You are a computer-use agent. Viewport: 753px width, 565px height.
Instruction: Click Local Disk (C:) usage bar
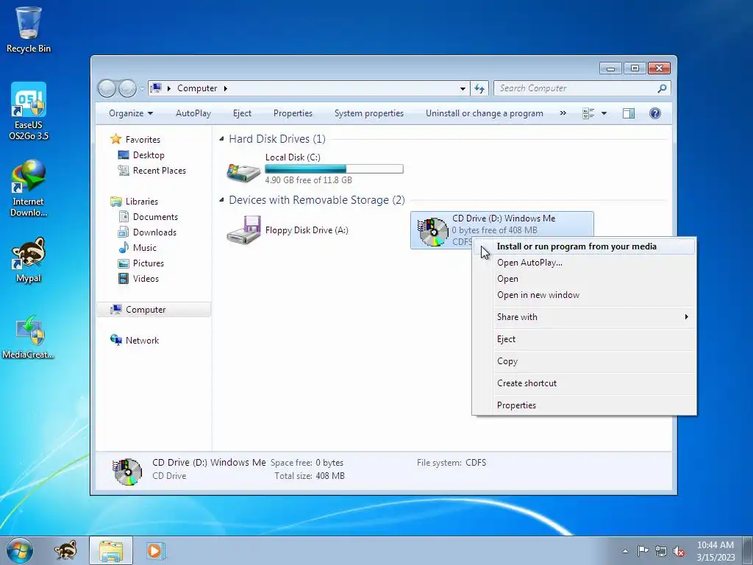coord(334,168)
